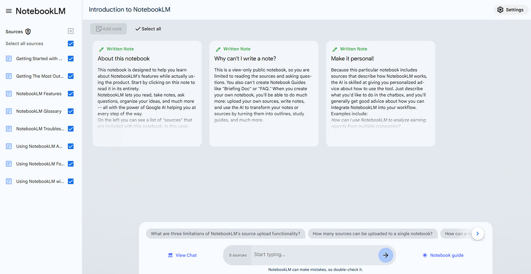Open the View Chat link

(x=182, y=255)
